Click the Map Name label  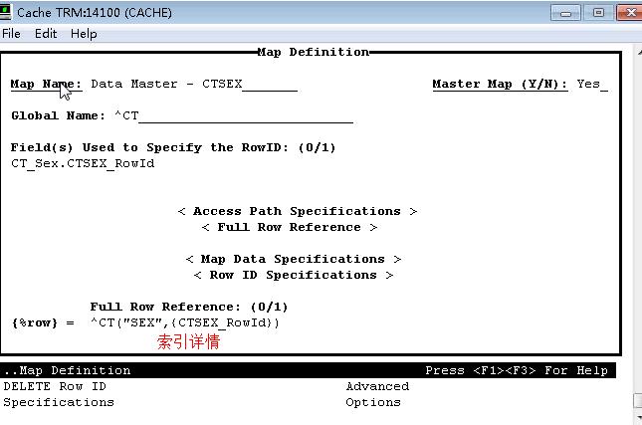46,84
